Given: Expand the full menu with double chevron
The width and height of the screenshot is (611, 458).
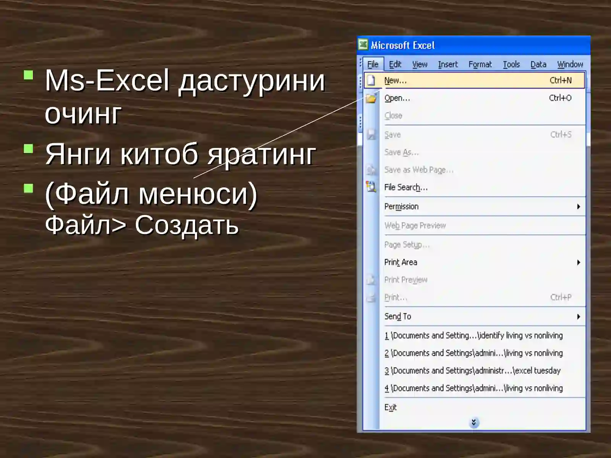Looking at the screenshot, I should pos(474,423).
